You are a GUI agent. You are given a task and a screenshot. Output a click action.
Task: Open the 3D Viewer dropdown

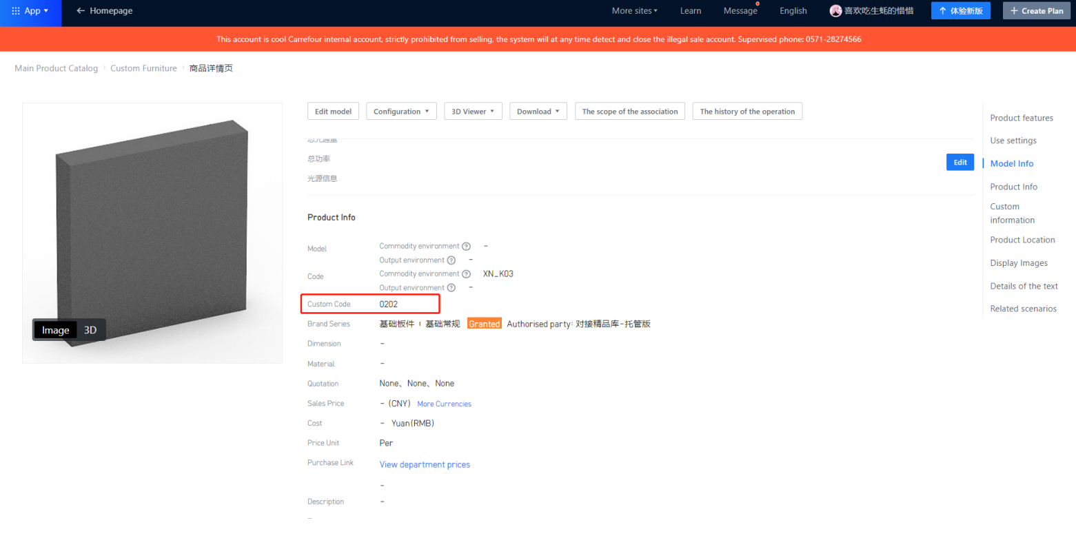click(473, 112)
